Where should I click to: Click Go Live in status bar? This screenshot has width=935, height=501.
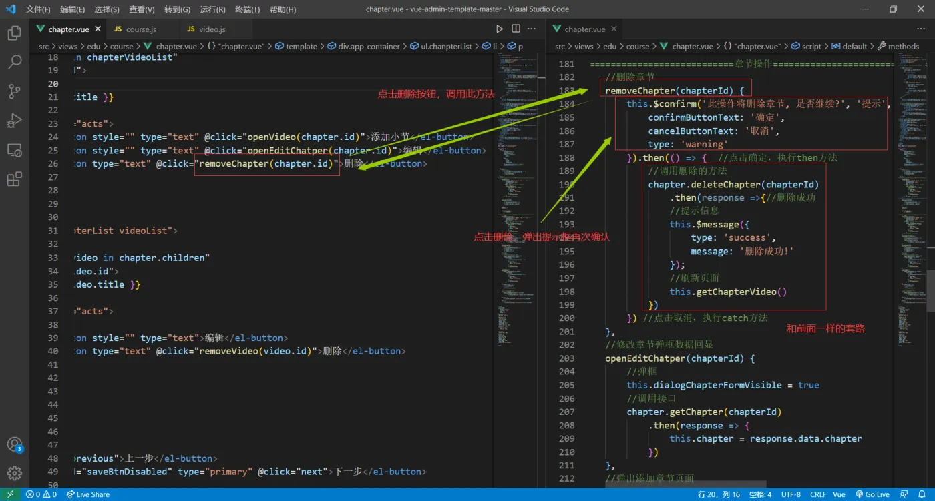pos(872,494)
